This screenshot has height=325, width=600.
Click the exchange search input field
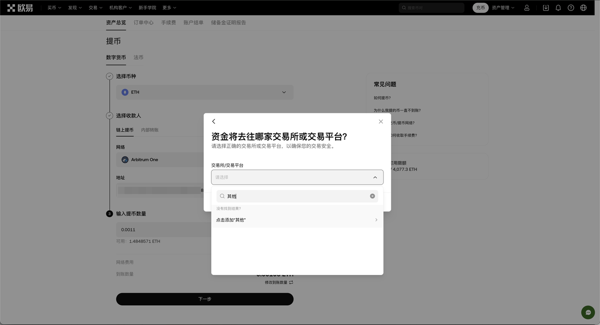point(297,196)
